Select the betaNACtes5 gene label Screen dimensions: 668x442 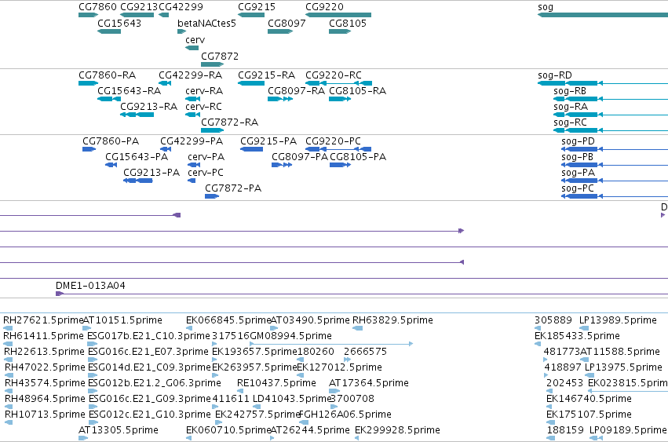click(206, 23)
